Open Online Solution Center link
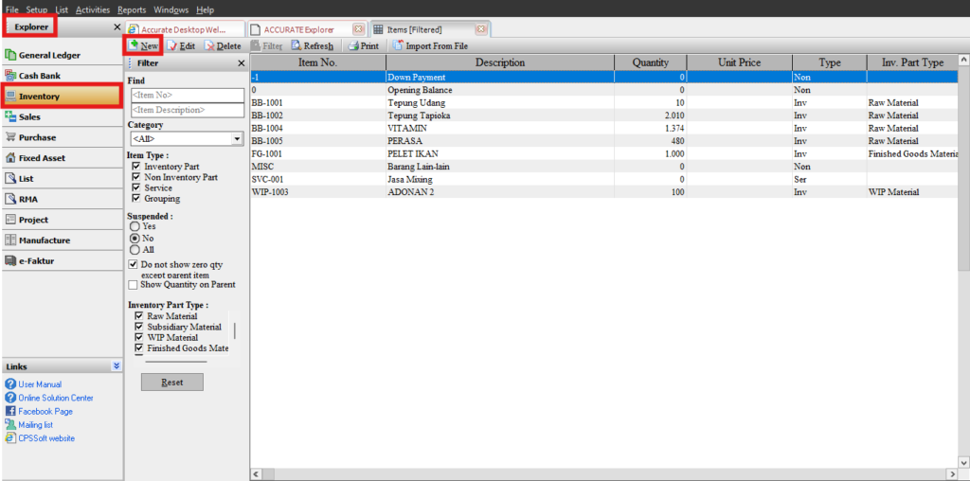The image size is (970, 481). [56, 398]
